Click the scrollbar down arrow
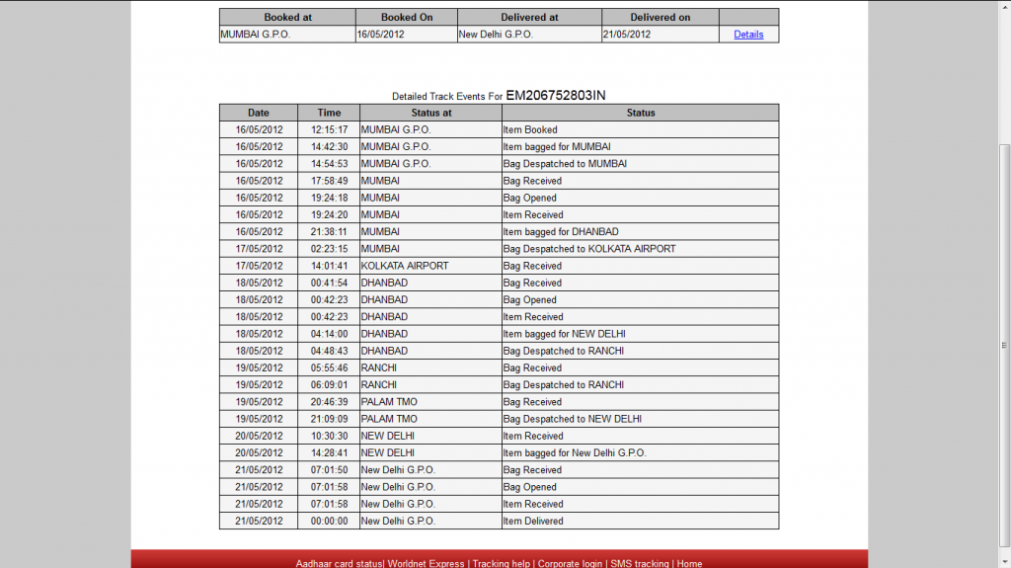Image resolution: width=1011 pixels, height=568 pixels. [1004, 563]
